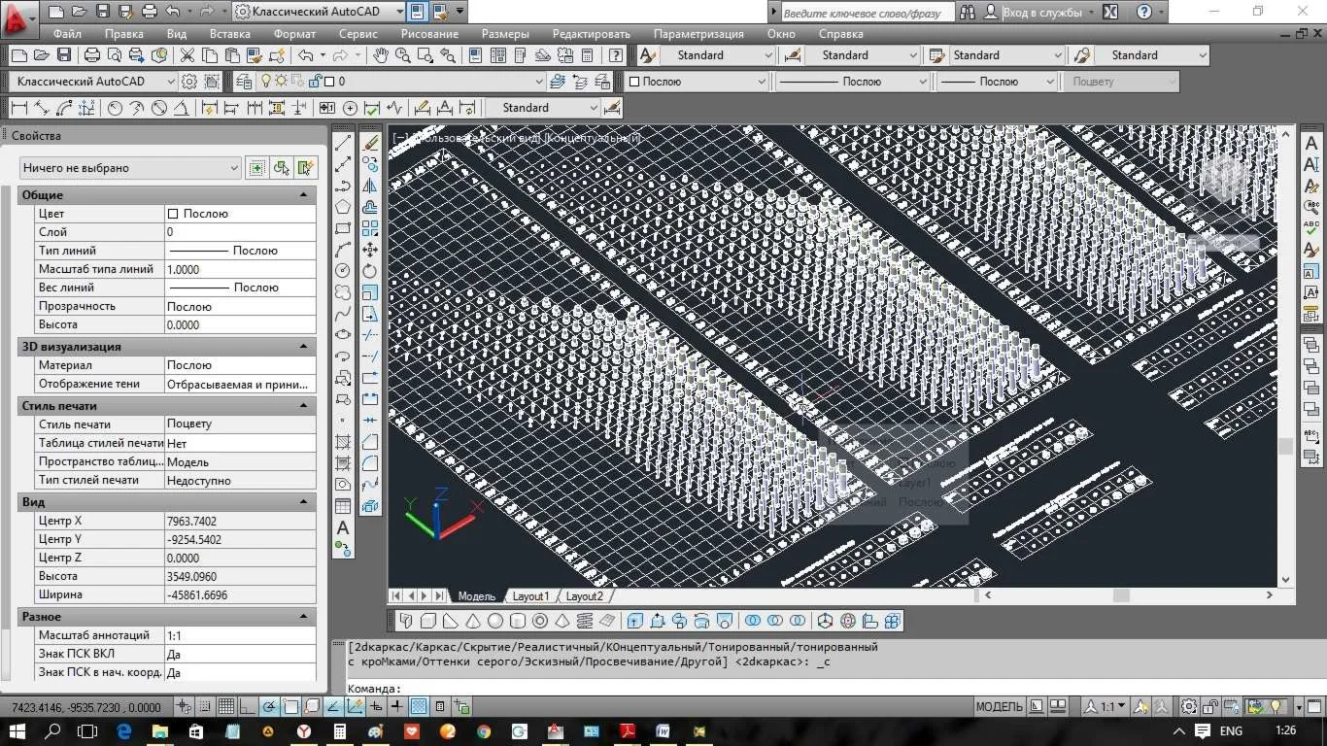Pick the Mirror modify tool

[x=370, y=186]
